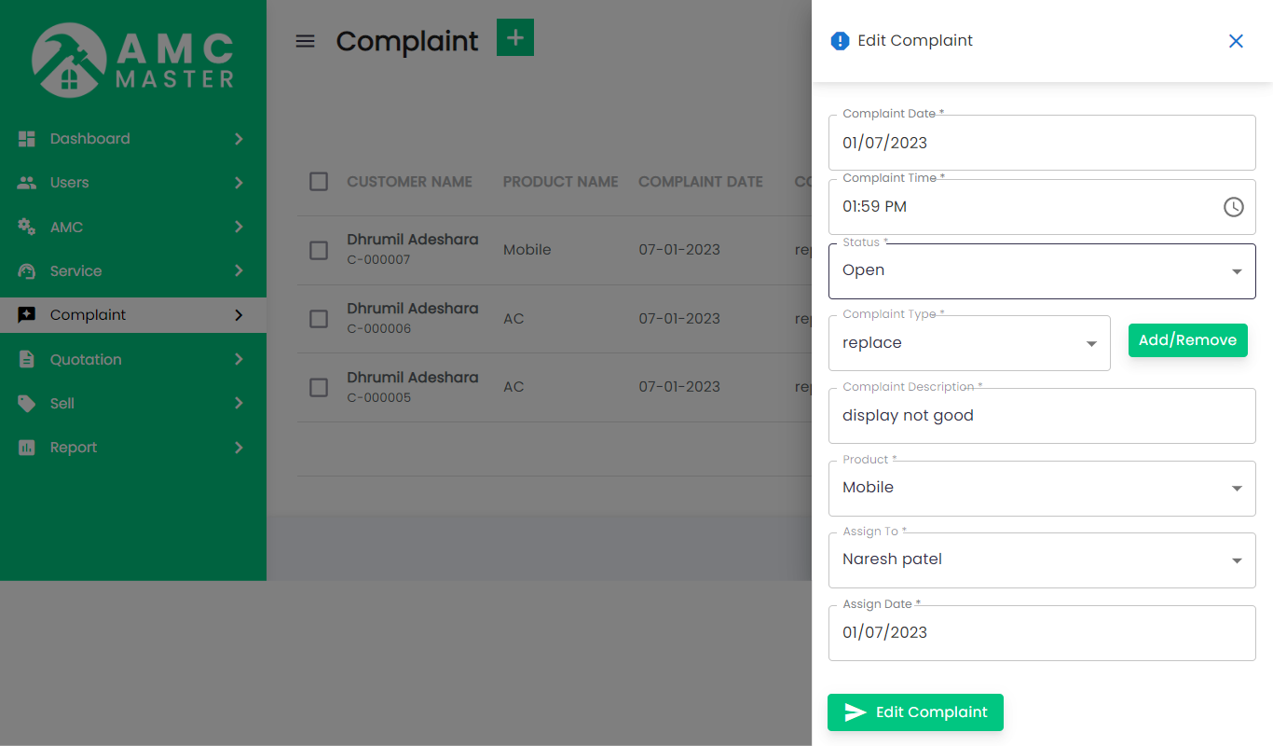Open the Complaint Type dropdown

pyautogui.click(x=968, y=343)
